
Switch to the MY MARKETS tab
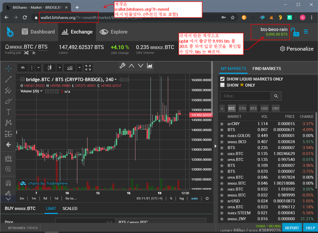pyautogui.click(x=234, y=69)
